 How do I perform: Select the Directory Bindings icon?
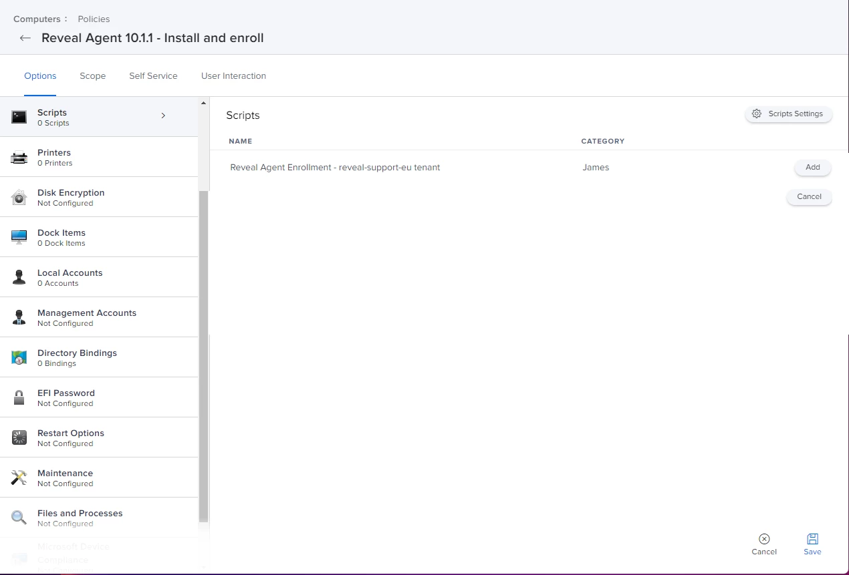(x=19, y=358)
